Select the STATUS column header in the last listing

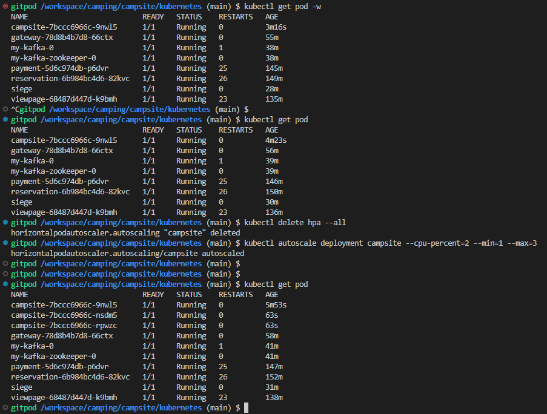188,294
